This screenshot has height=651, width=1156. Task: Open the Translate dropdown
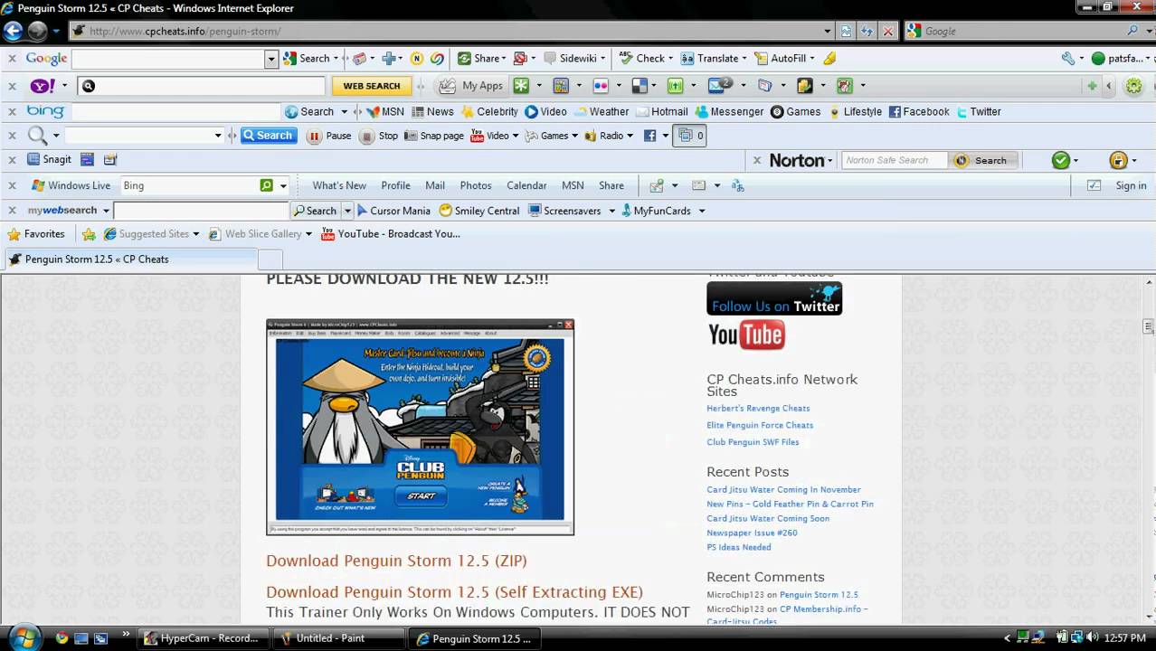744,58
